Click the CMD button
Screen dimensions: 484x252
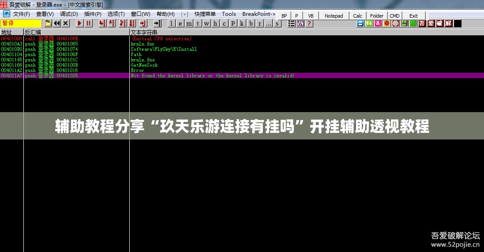click(x=394, y=16)
